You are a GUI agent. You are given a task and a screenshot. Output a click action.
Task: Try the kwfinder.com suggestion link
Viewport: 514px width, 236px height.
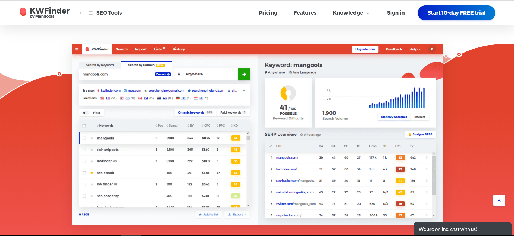(x=111, y=90)
